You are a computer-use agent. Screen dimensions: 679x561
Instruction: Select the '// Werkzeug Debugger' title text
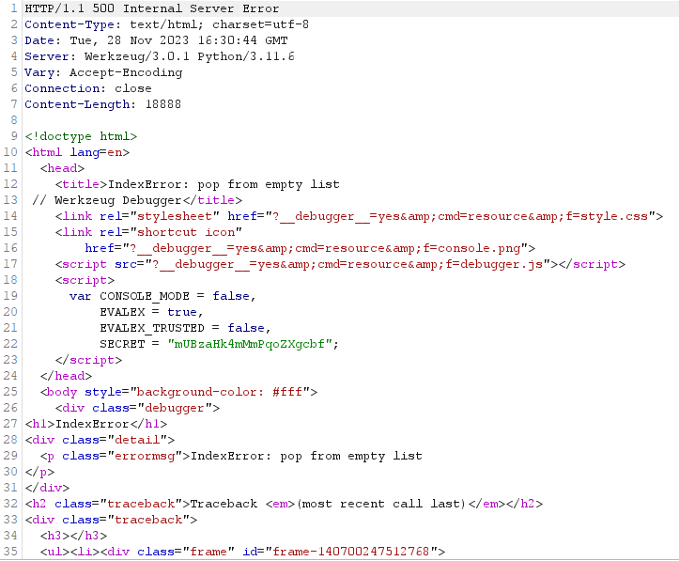click(x=106, y=200)
